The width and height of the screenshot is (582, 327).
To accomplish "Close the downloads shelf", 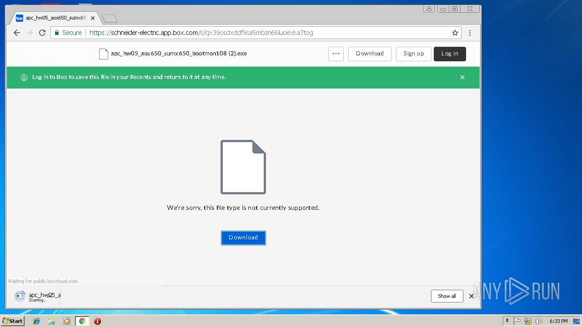I will [x=472, y=296].
